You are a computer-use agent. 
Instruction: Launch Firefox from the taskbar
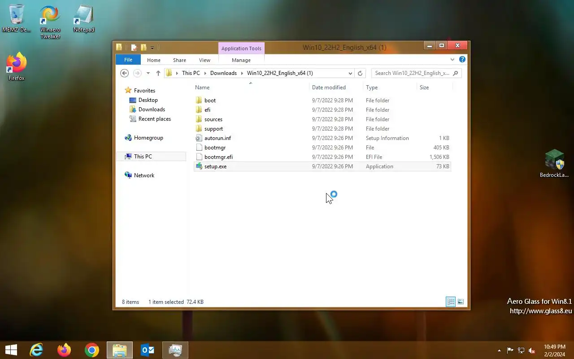pos(64,350)
